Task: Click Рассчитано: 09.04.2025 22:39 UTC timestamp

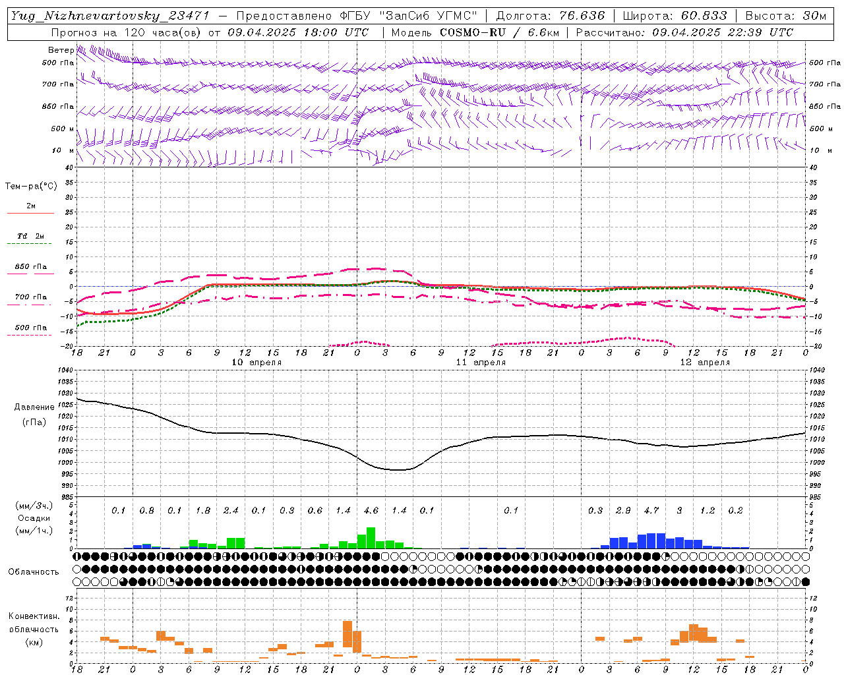Action: (x=684, y=32)
